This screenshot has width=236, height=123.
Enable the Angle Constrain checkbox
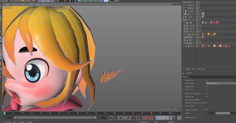point(206,110)
